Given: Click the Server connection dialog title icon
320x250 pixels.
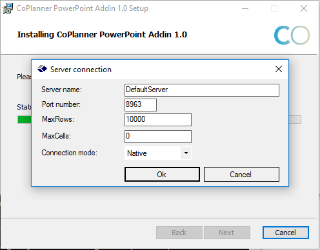Looking at the screenshot, I should (42, 69).
